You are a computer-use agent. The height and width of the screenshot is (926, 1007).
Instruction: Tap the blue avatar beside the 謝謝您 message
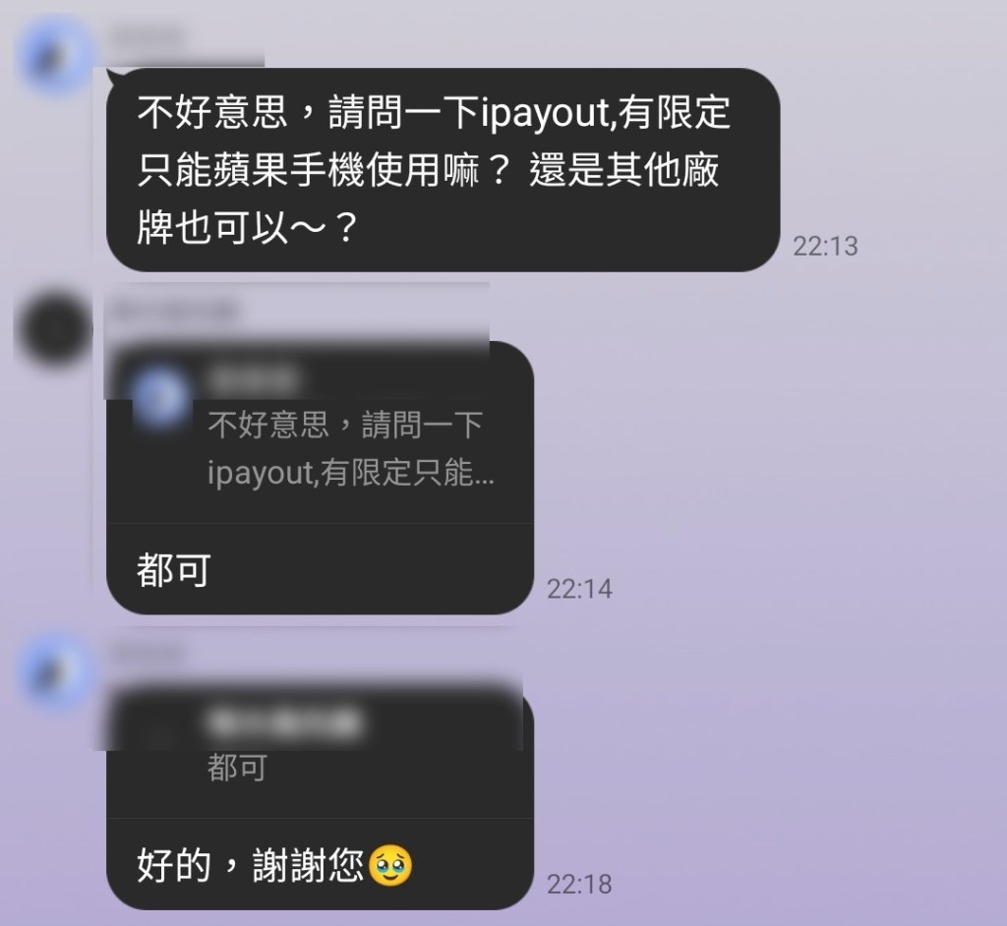tap(56, 673)
